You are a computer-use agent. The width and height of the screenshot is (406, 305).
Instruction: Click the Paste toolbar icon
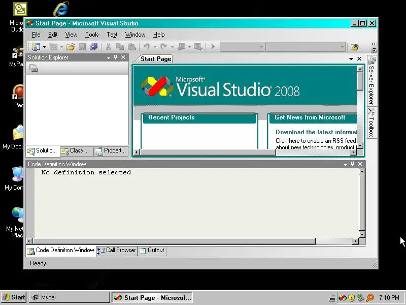point(132,47)
